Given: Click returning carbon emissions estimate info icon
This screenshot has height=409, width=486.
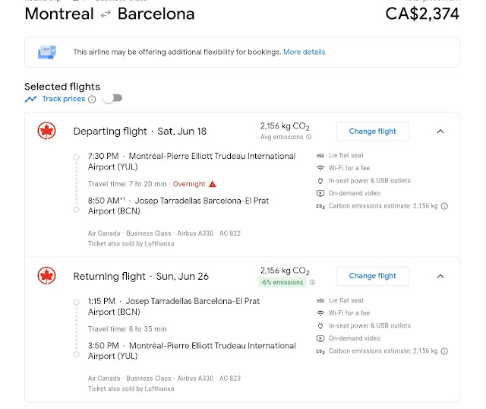Looking at the screenshot, I should (x=444, y=351).
